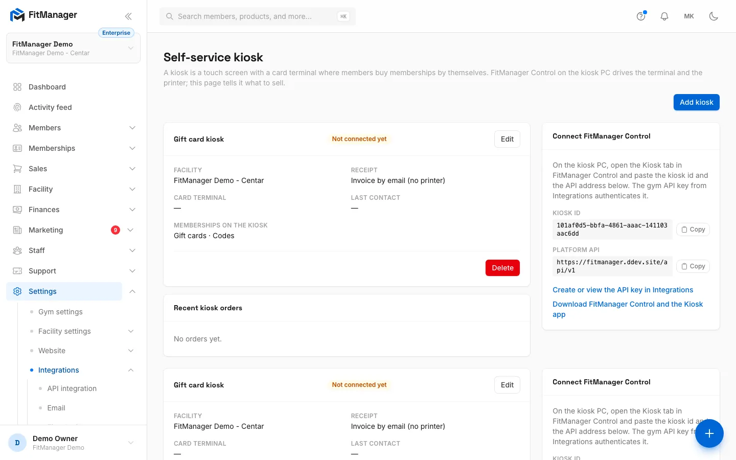736x460 pixels.
Task: Expand the Finances menu chevron
Action: [x=132, y=210]
